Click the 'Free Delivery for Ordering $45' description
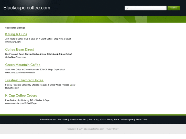 click(x=27, y=100)
